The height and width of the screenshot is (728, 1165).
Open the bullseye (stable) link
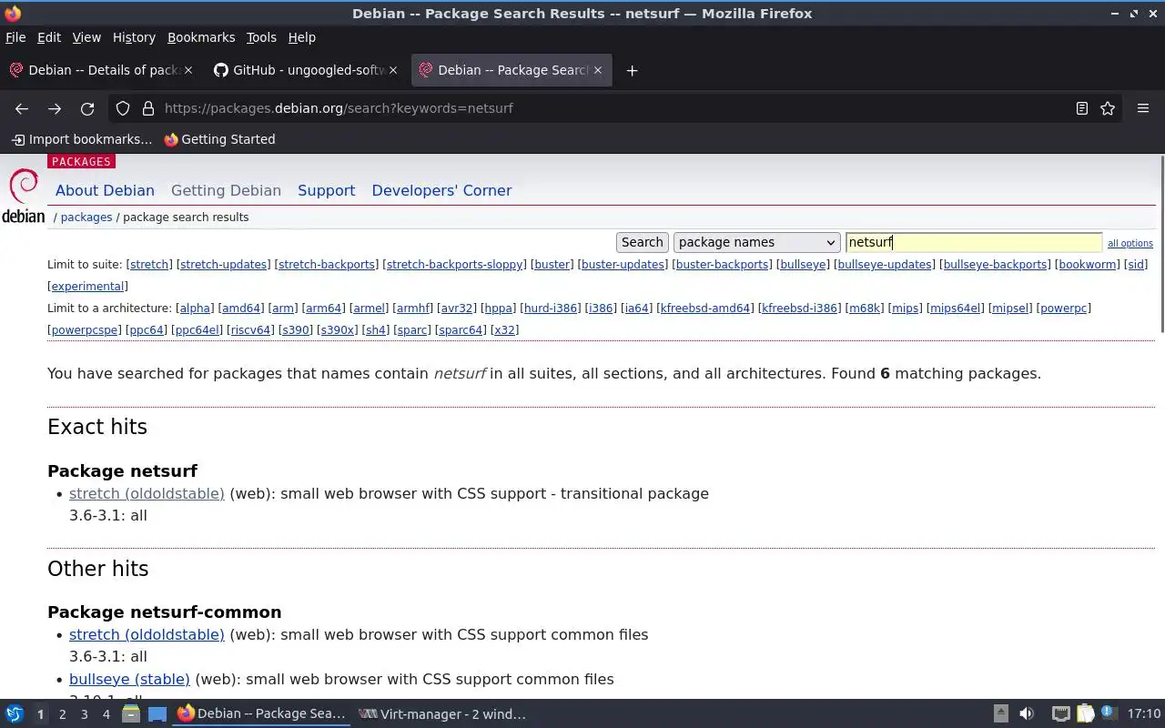tap(129, 679)
